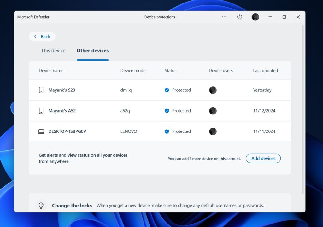323x227 pixels.
Task: Click the help question mark icon
Action: [239, 17]
